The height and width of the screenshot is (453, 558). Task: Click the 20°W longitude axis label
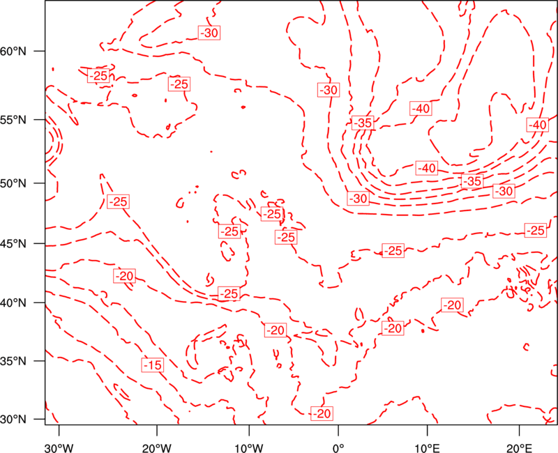coord(157,447)
